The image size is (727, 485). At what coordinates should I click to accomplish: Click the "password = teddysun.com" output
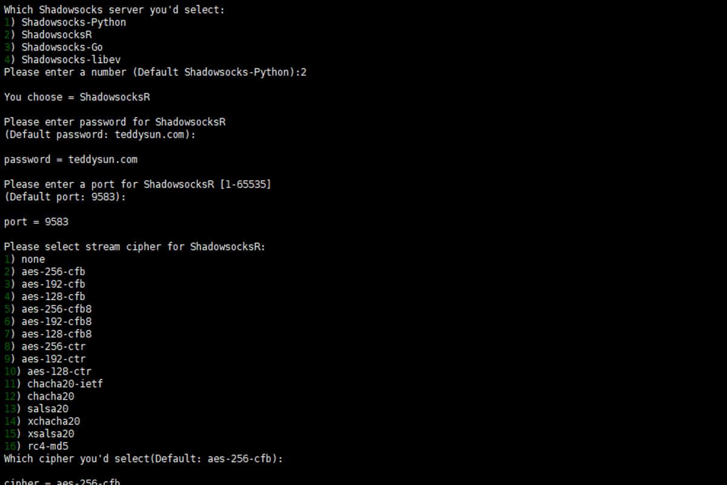click(x=71, y=159)
